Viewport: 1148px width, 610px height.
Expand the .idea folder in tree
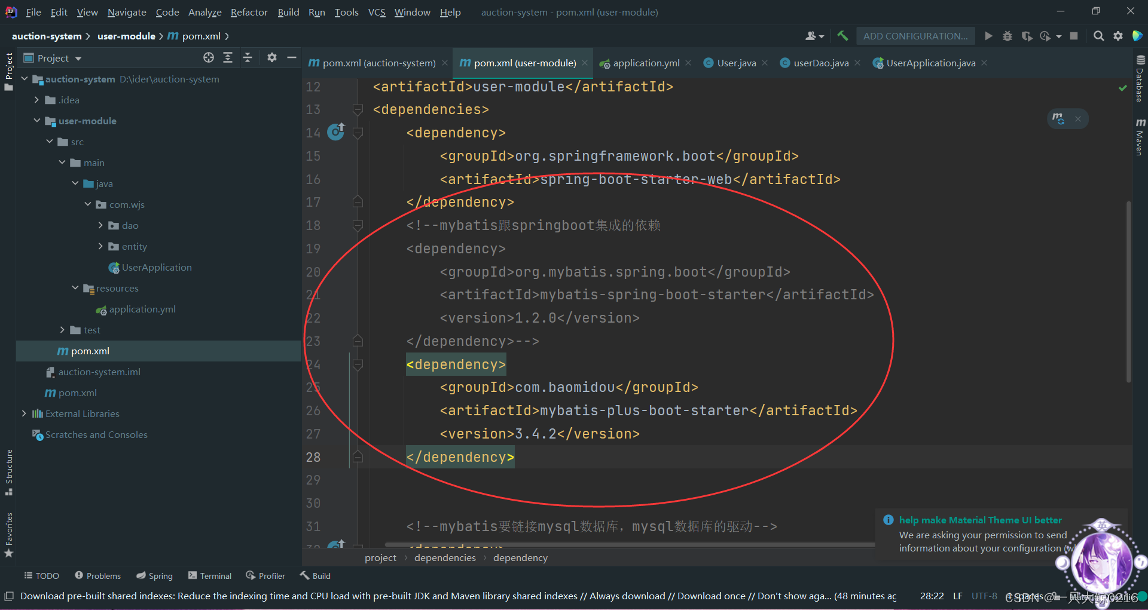[36, 100]
